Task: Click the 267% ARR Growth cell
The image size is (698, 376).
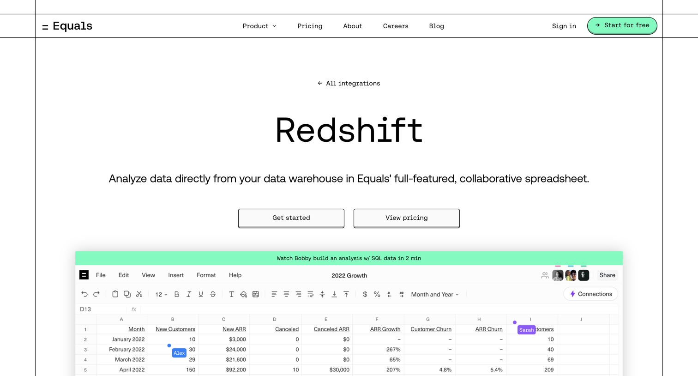Action: (x=378, y=350)
